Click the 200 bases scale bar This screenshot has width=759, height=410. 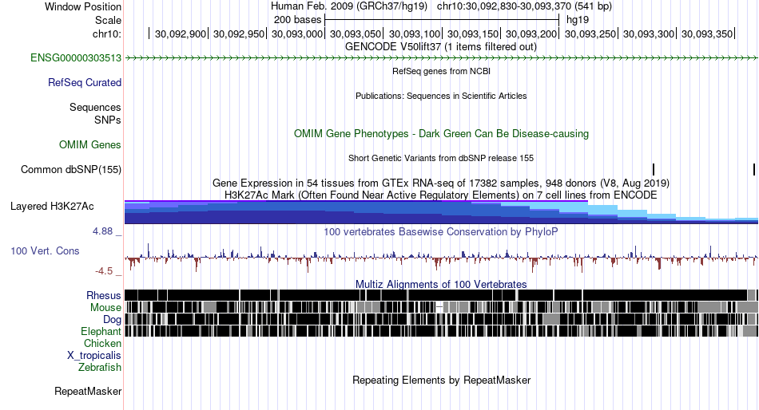(x=442, y=20)
